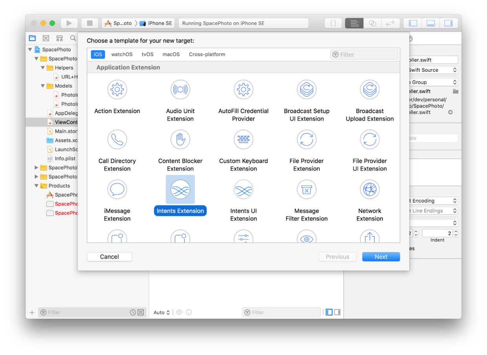This screenshot has width=487, height=355.
Task: Click the Next button
Action: coord(381,257)
